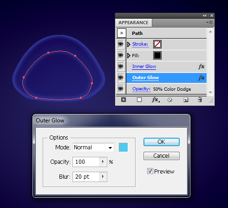
Task: Click Delete Selected Item trash icon
Action: (200, 100)
